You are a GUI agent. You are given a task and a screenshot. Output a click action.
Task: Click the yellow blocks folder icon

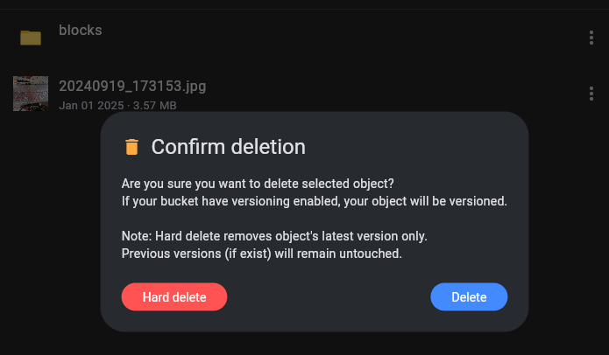[31, 38]
